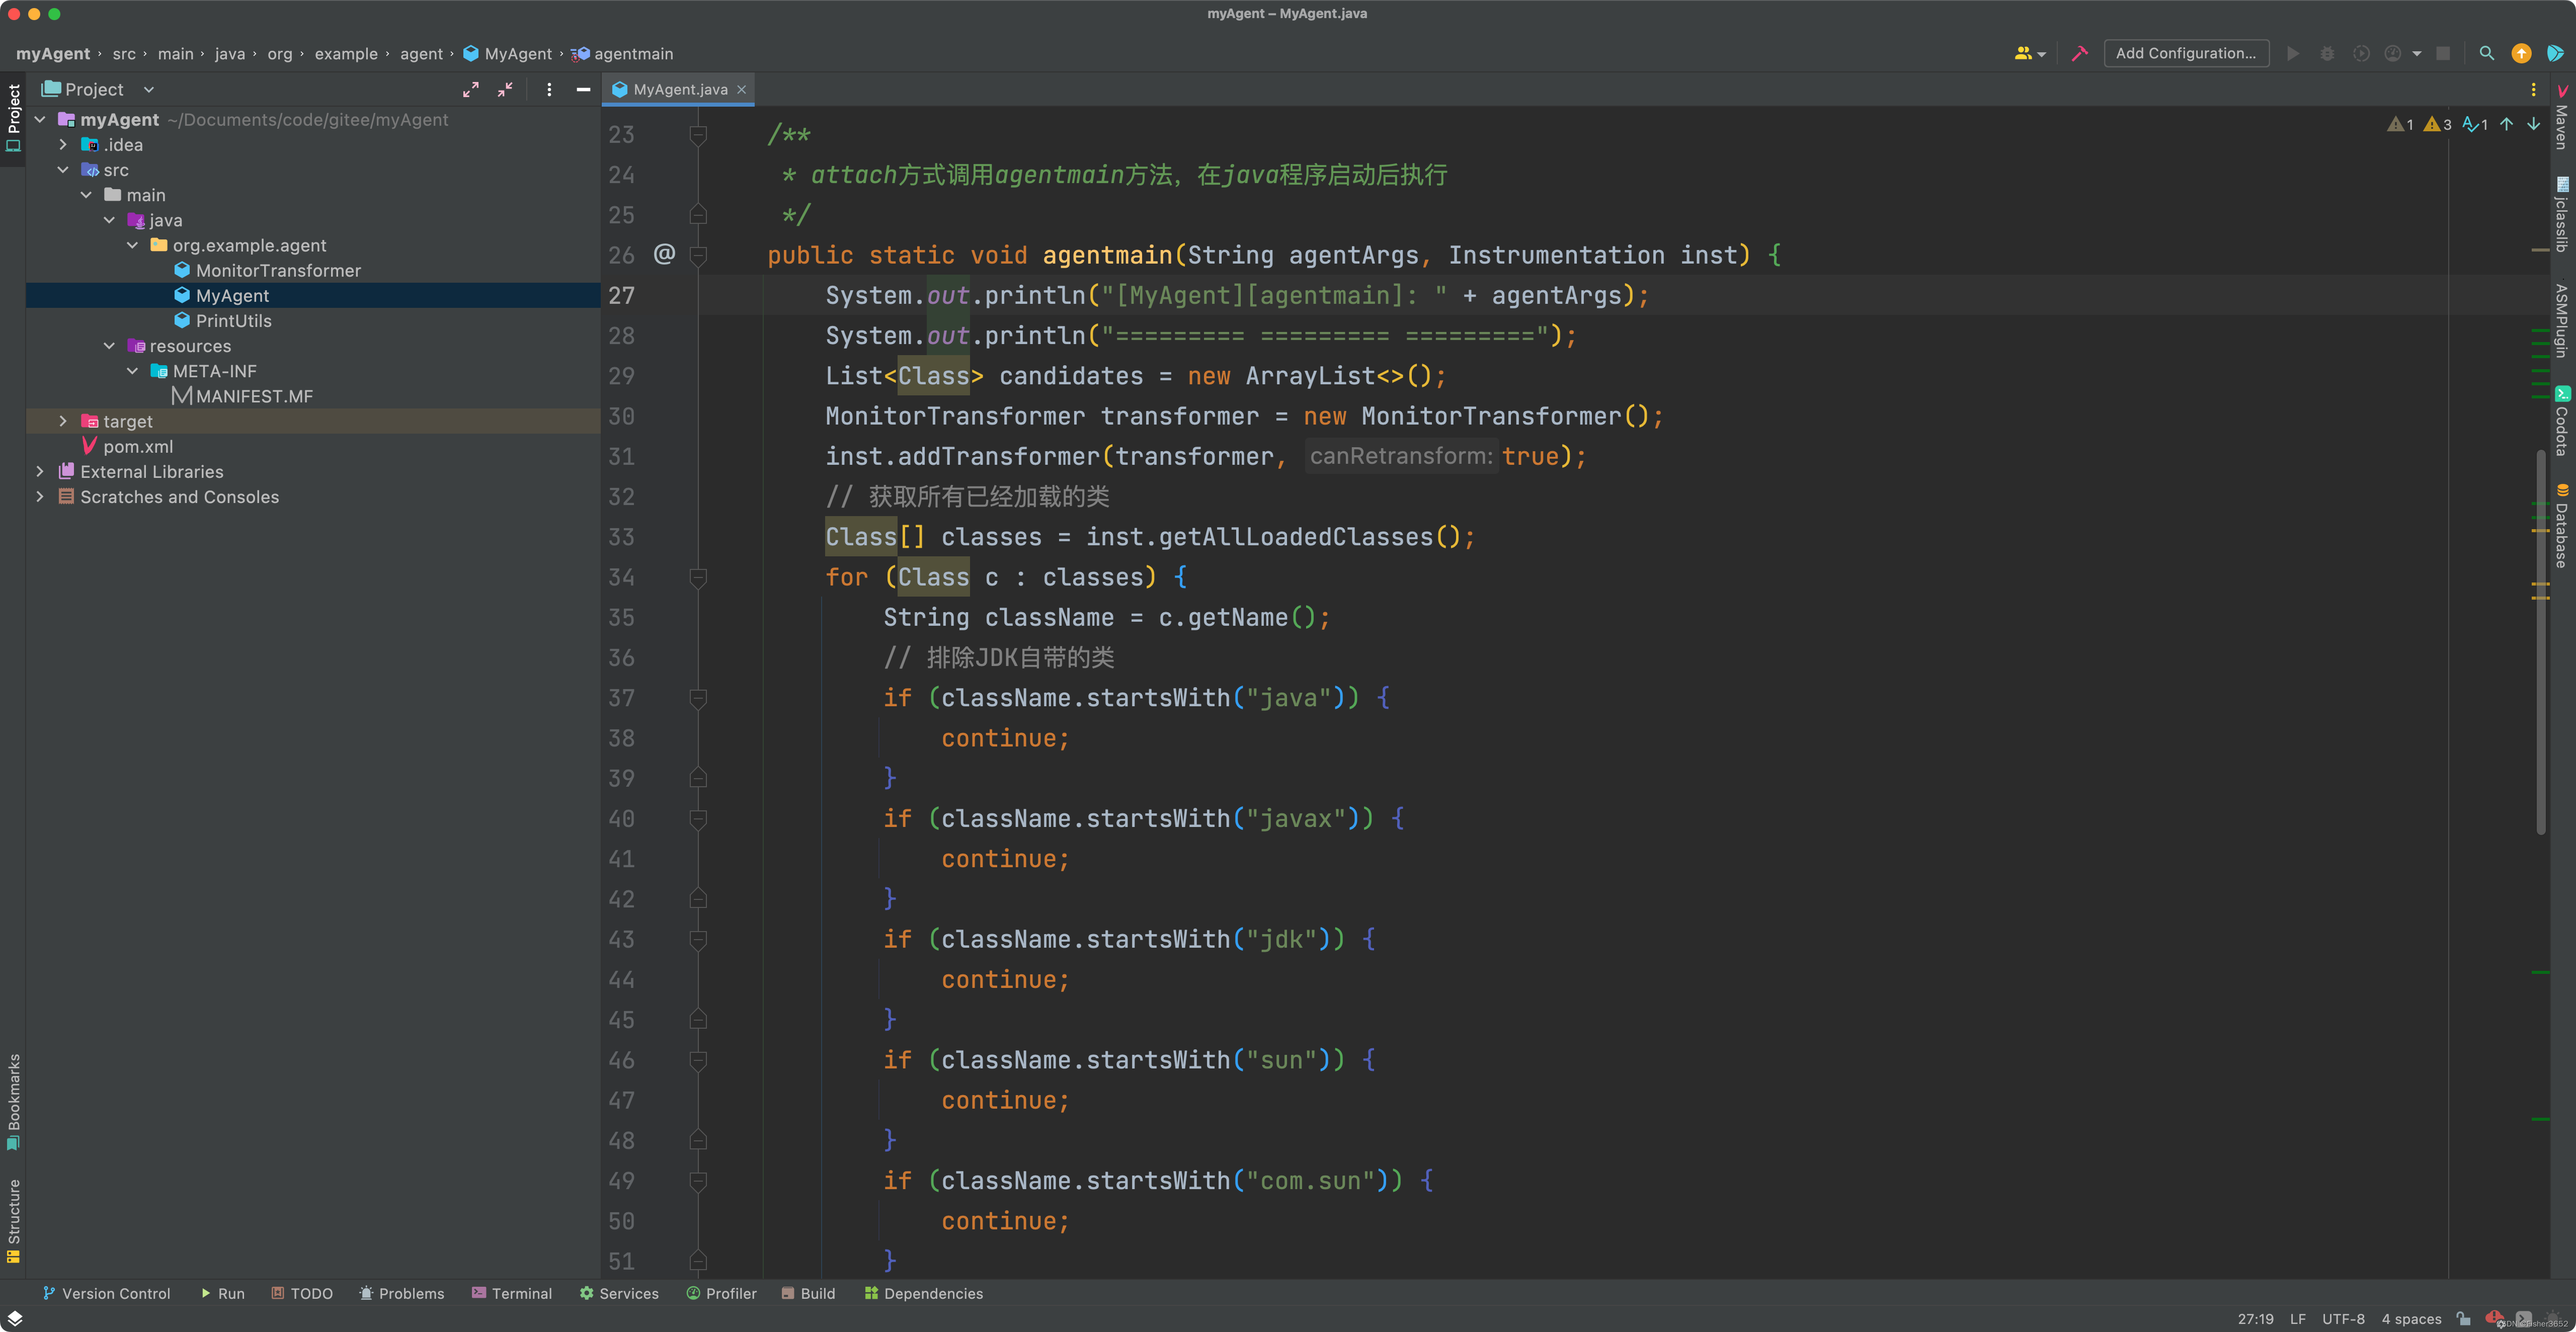The height and width of the screenshot is (1332, 2576).
Task: Open the Structure side panel
Action: 14,1221
